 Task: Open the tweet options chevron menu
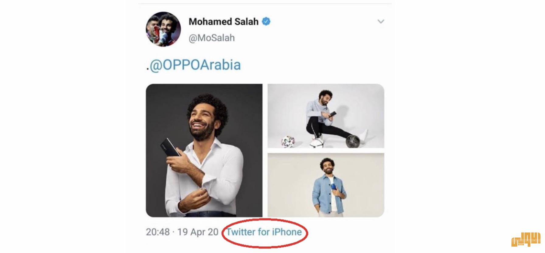click(381, 22)
